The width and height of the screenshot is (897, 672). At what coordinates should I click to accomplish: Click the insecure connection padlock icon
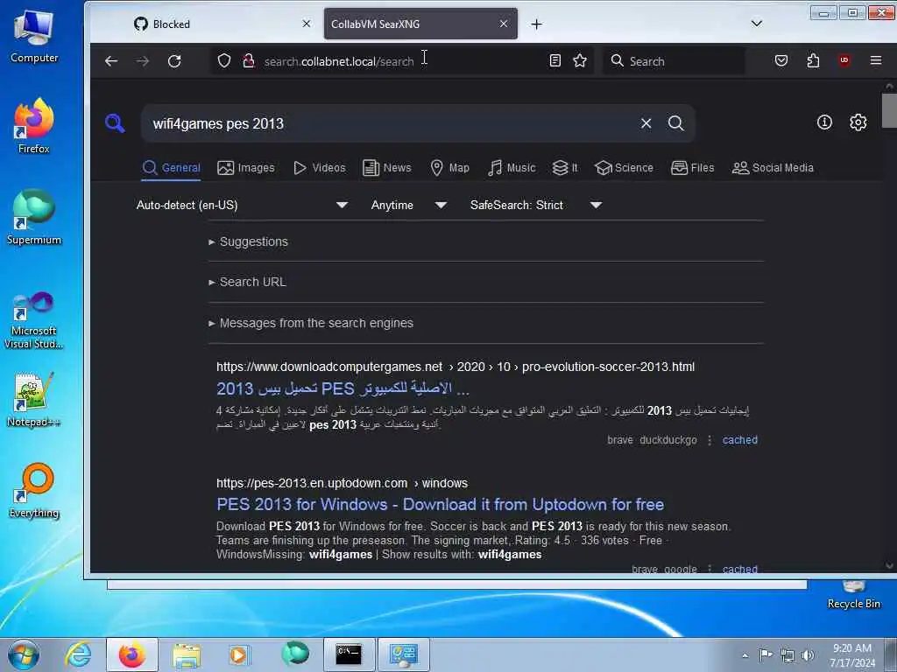(248, 60)
